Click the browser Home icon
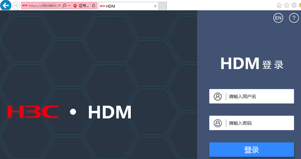 (x=279, y=5)
